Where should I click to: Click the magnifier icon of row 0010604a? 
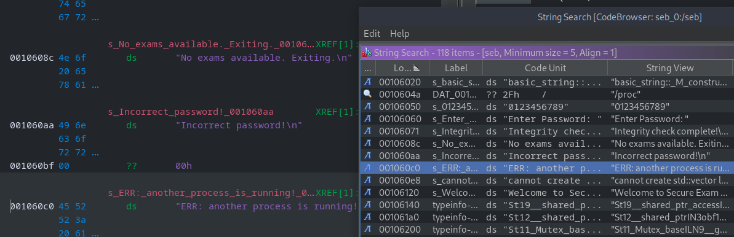(367, 95)
